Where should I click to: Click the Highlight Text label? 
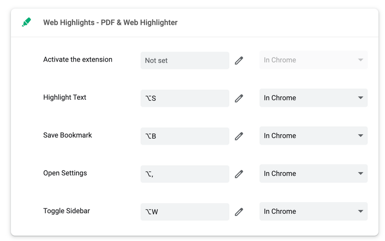click(x=65, y=97)
